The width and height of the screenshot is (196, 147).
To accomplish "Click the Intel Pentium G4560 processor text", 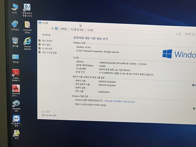I will [123, 63].
